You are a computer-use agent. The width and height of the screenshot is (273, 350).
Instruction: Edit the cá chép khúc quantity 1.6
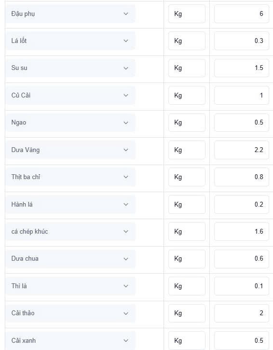(x=242, y=231)
